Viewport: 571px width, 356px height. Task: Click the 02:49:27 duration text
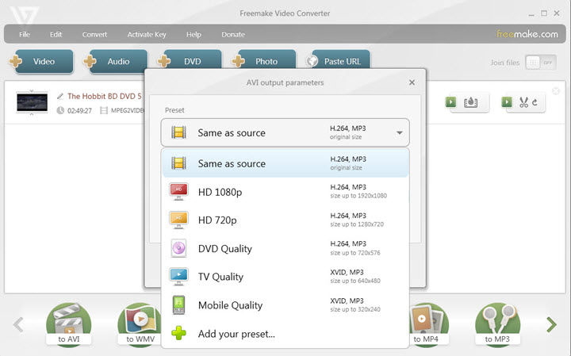[x=80, y=111]
